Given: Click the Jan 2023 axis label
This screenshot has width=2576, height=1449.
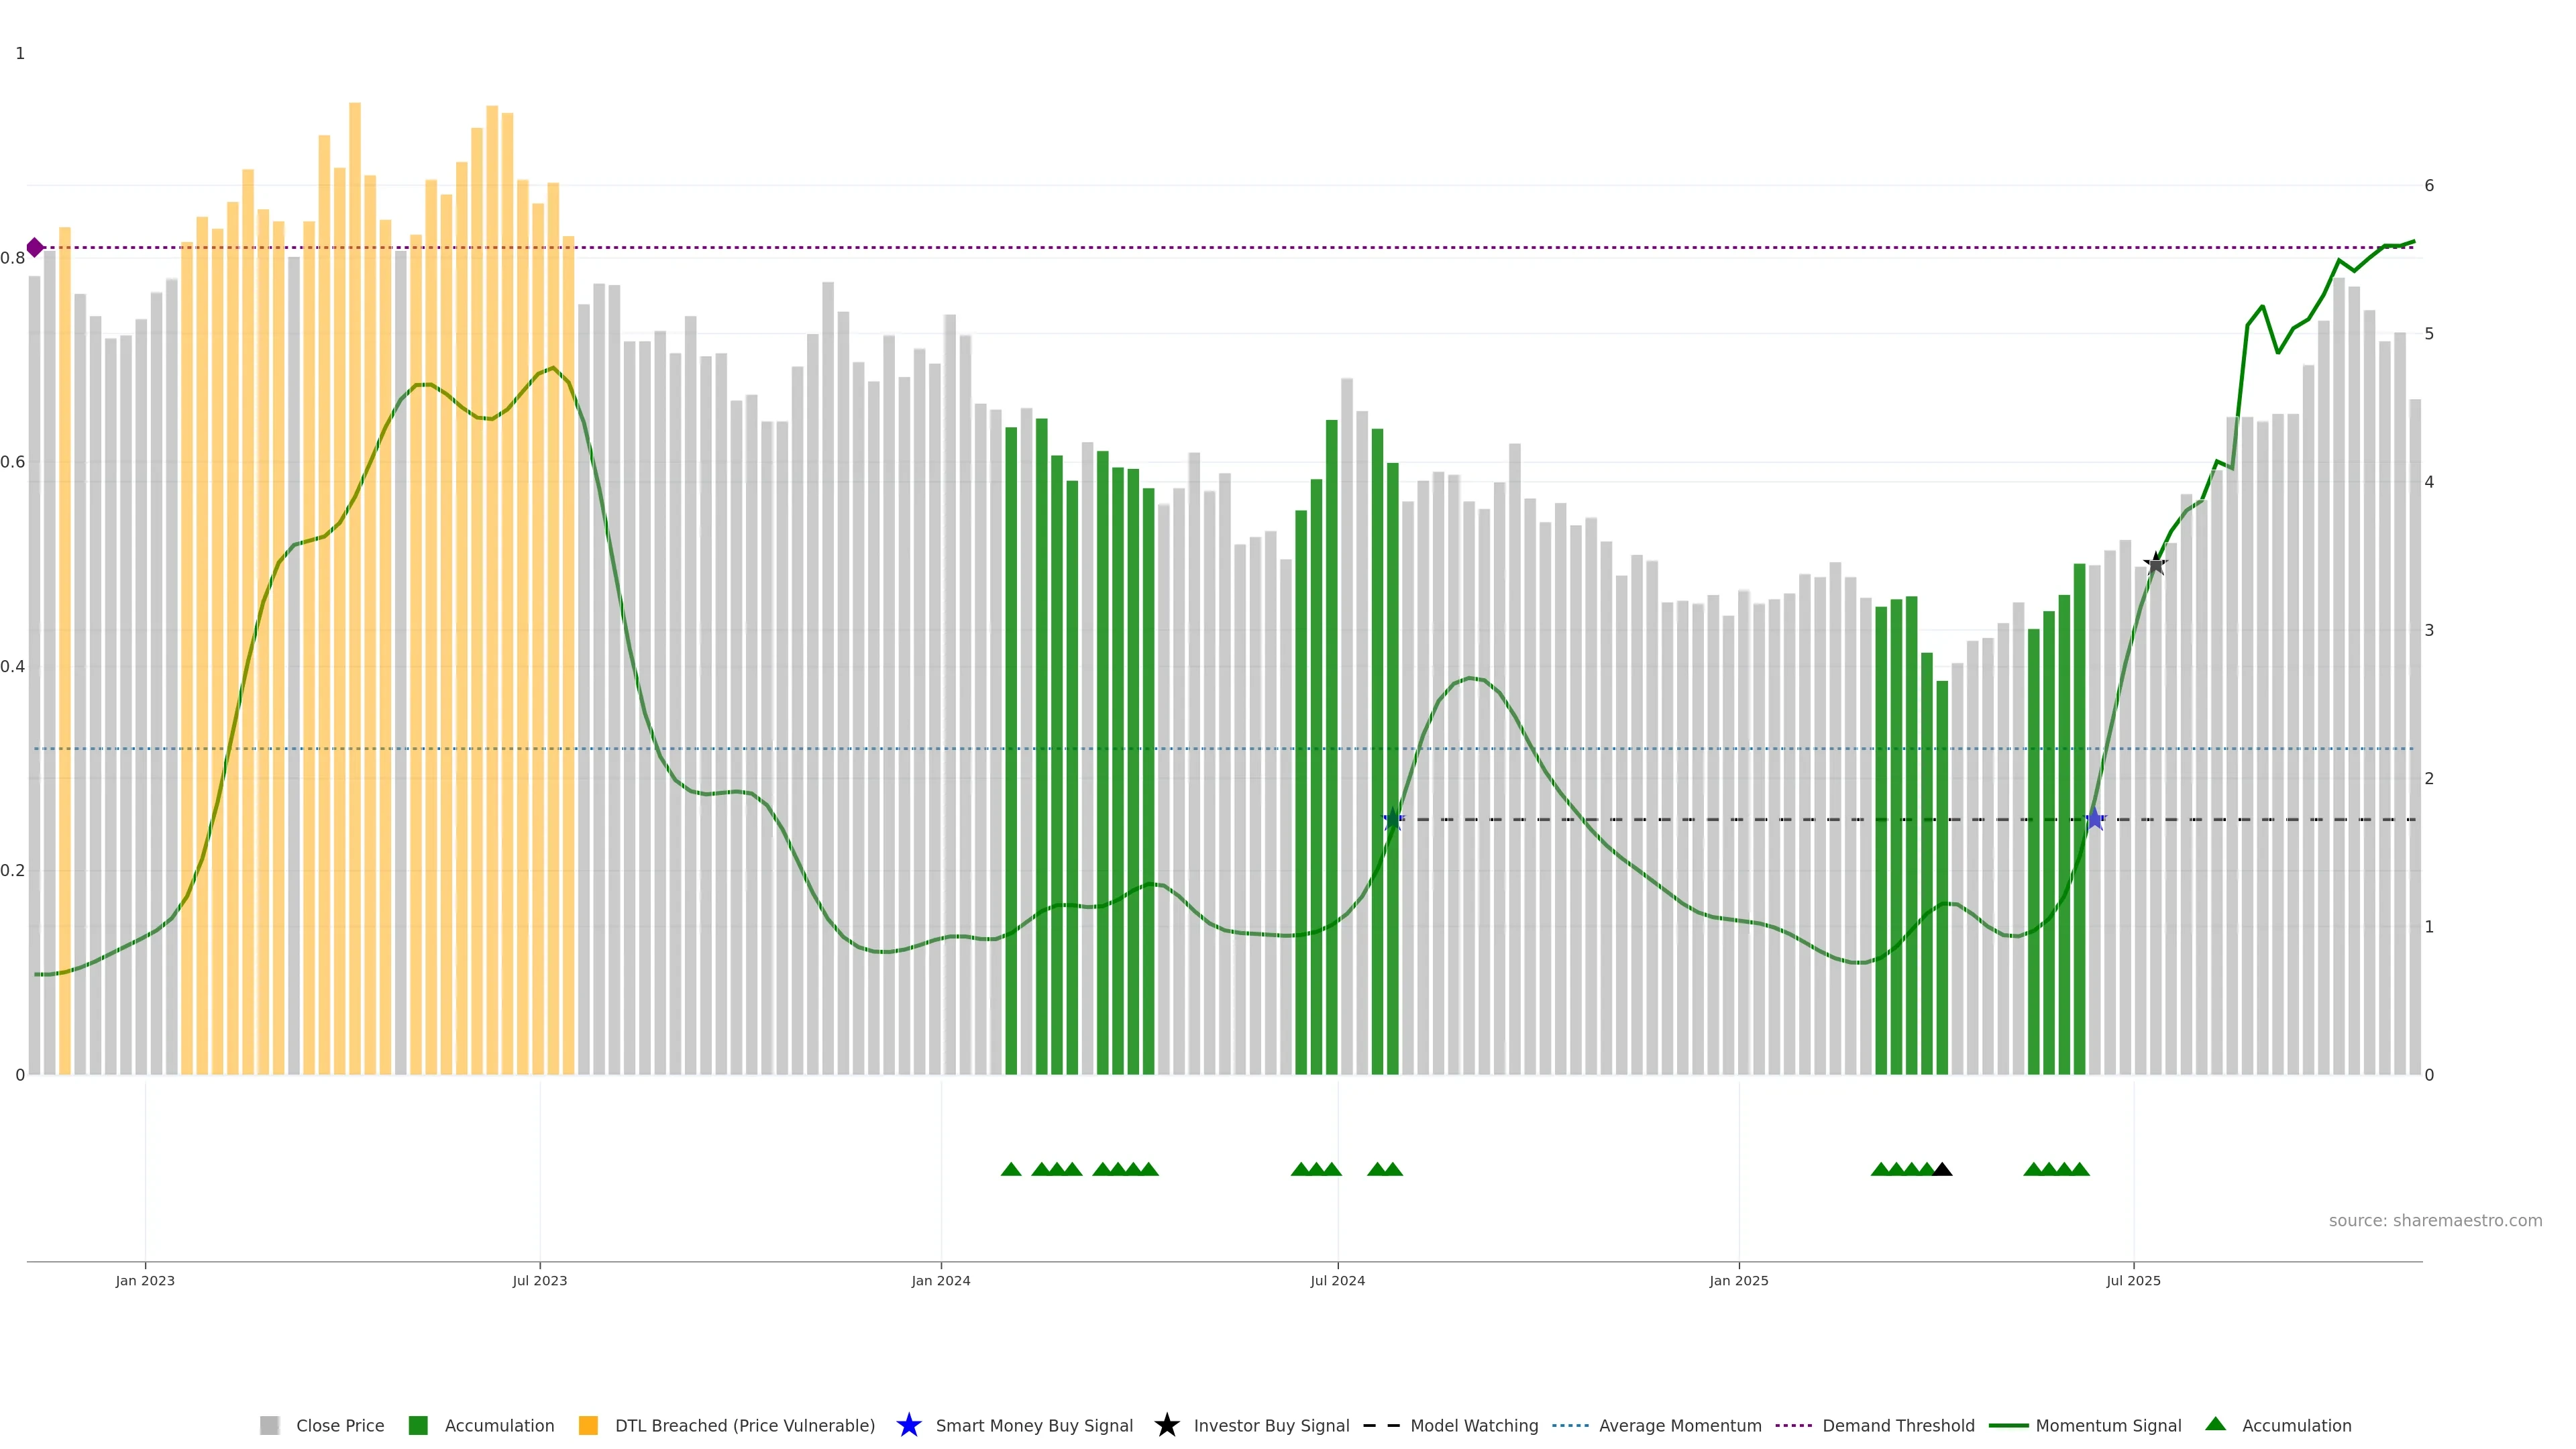Looking at the screenshot, I should 145,1280.
